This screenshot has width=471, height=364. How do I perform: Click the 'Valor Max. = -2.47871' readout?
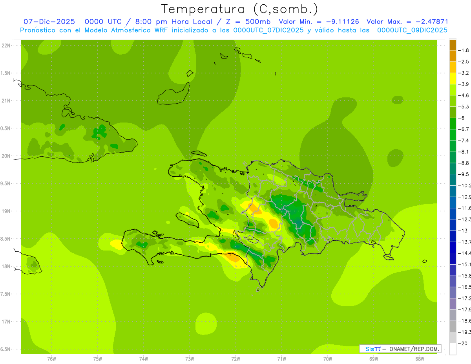(407, 22)
